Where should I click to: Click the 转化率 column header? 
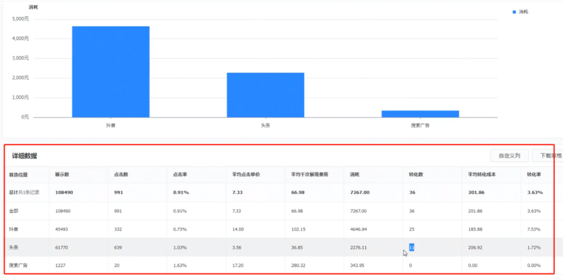coord(534,175)
